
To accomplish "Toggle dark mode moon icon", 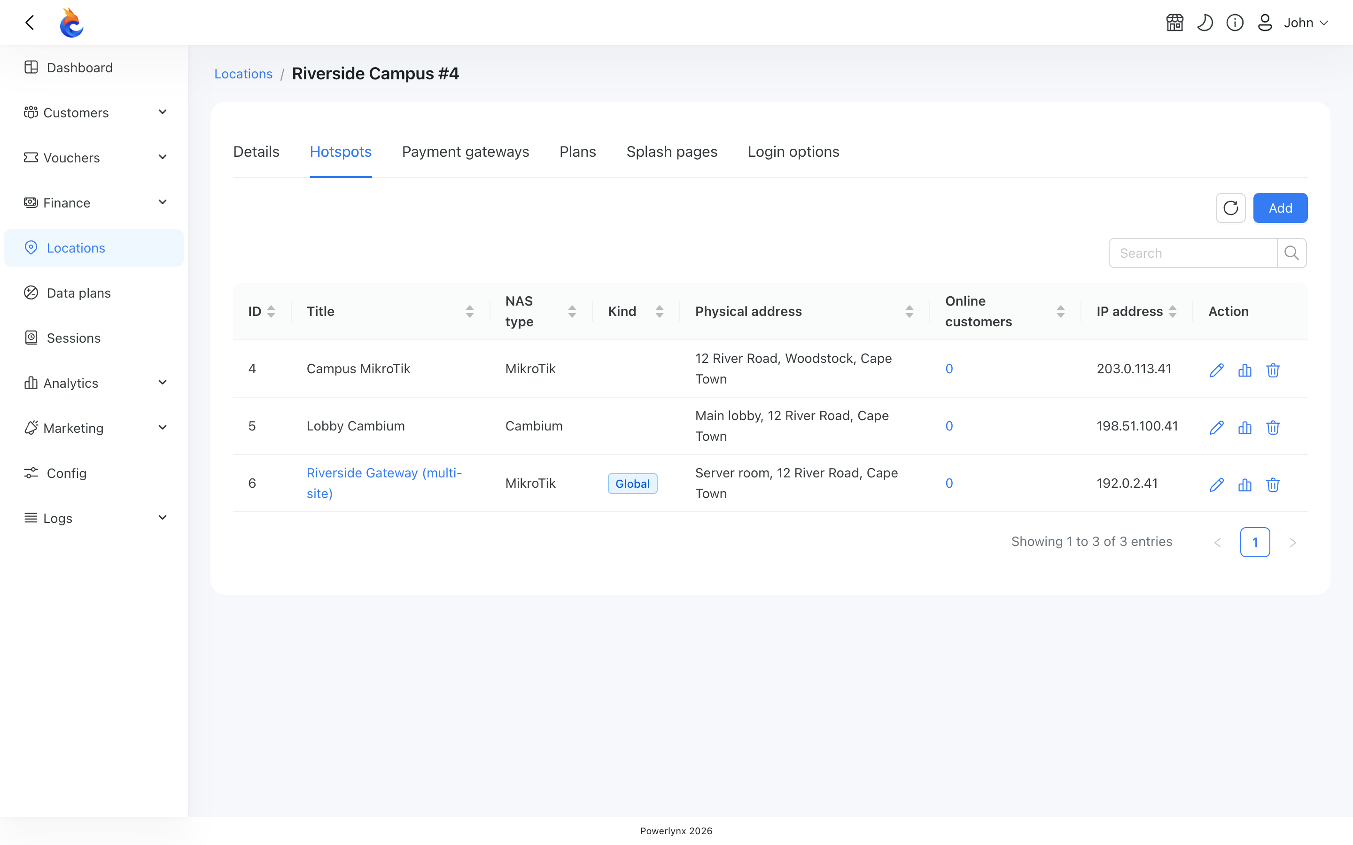I will click(x=1205, y=23).
